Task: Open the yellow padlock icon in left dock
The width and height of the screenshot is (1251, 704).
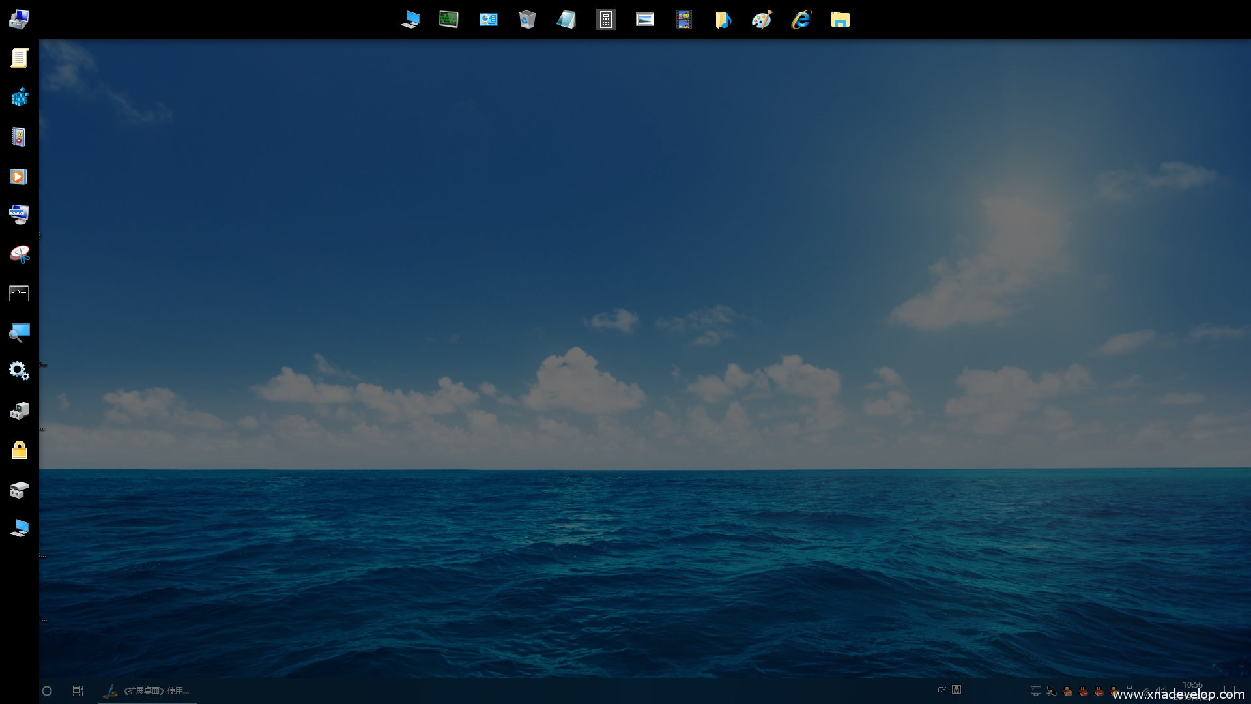Action: (20, 450)
